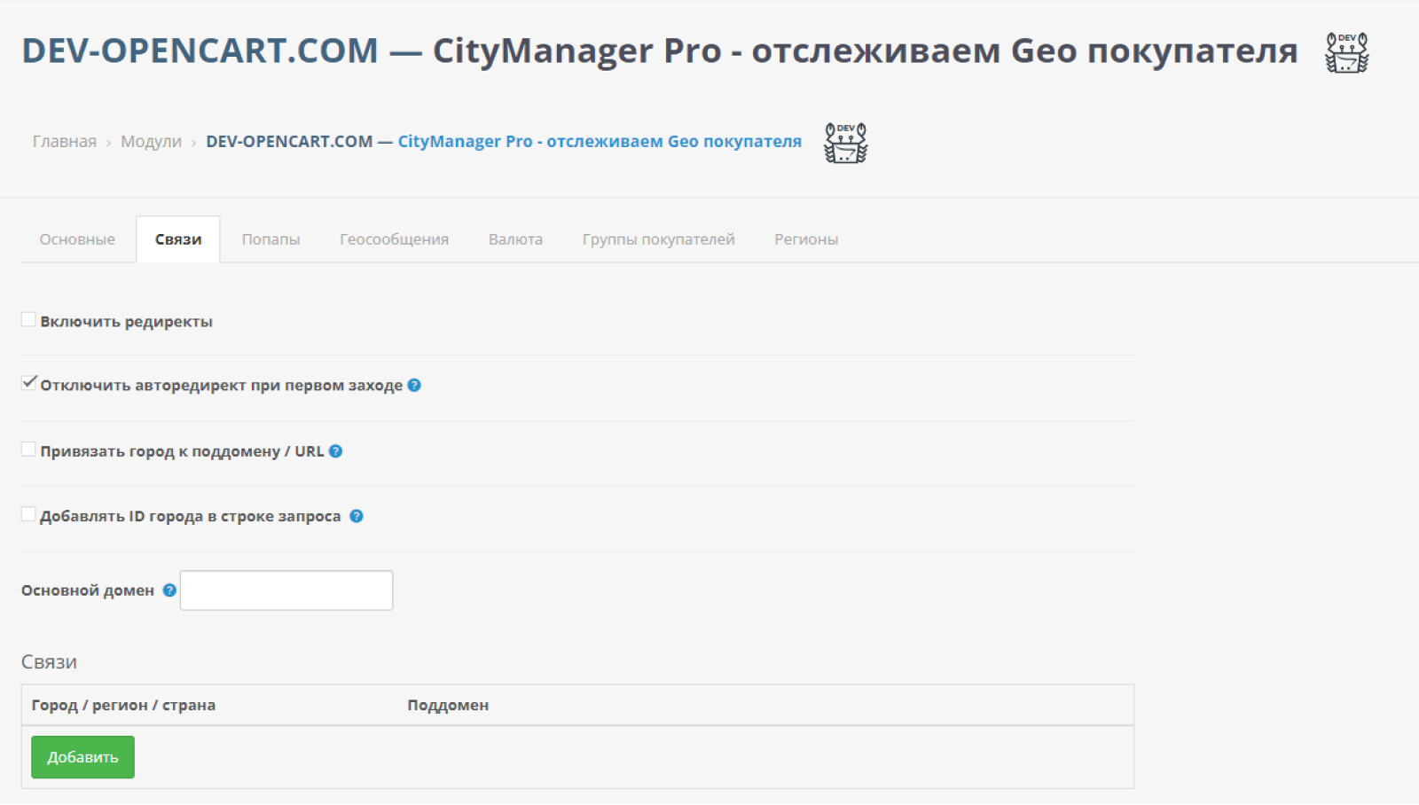
Task: Open Модули breadcrumb link
Action: point(151,142)
